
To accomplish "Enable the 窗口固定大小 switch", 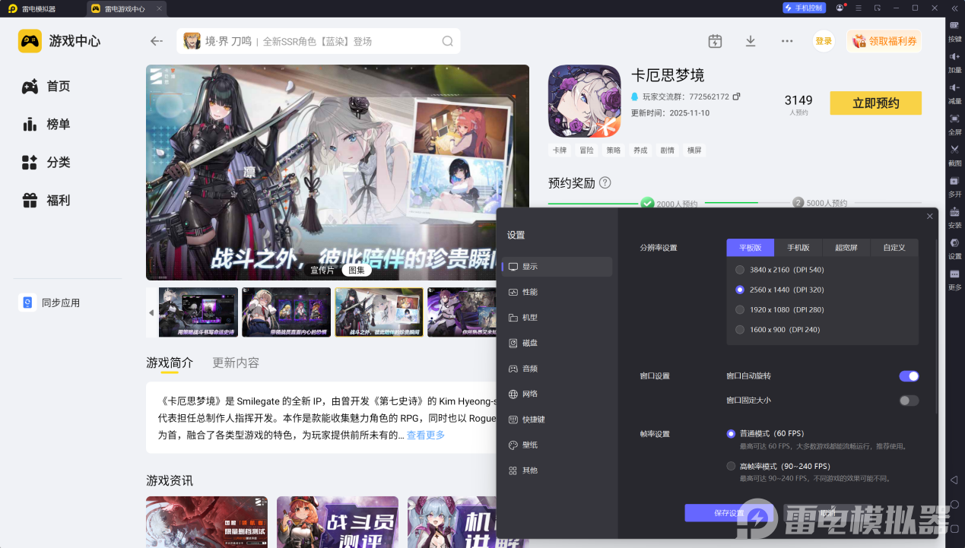I will click(x=909, y=401).
